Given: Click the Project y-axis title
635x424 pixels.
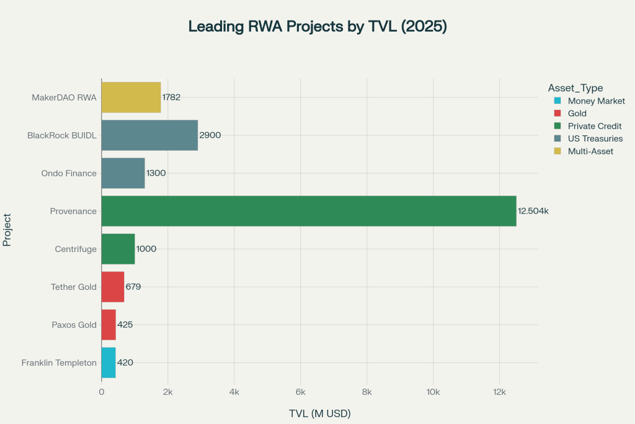Looking at the screenshot, I should [7, 229].
